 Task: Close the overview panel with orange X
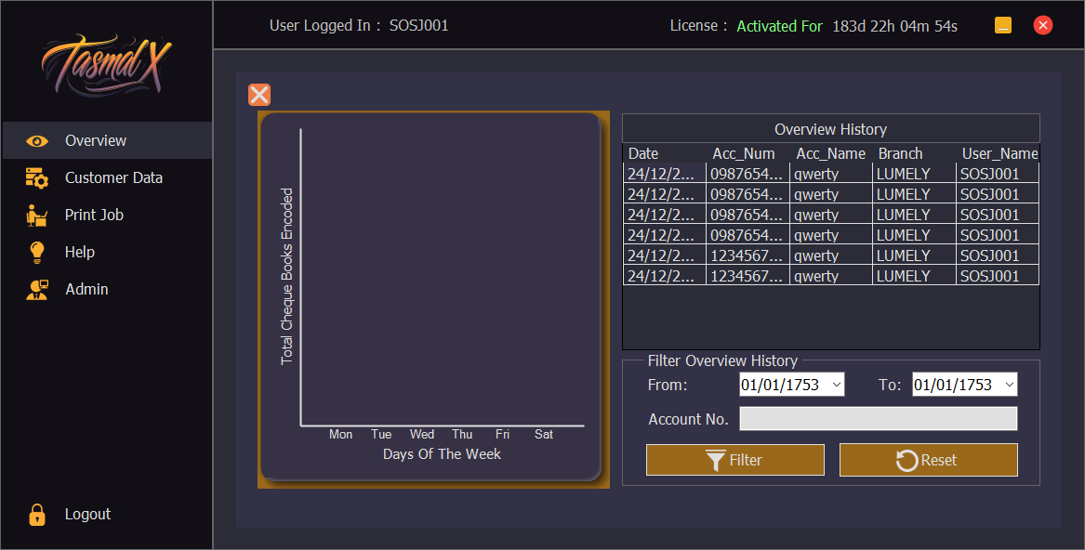[x=259, y=95]
